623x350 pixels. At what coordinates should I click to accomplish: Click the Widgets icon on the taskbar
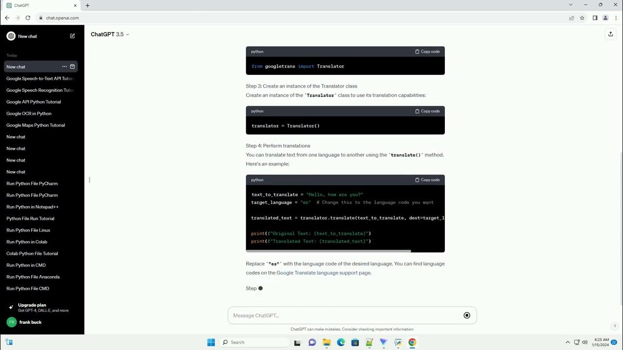click(x=9, y=342)
